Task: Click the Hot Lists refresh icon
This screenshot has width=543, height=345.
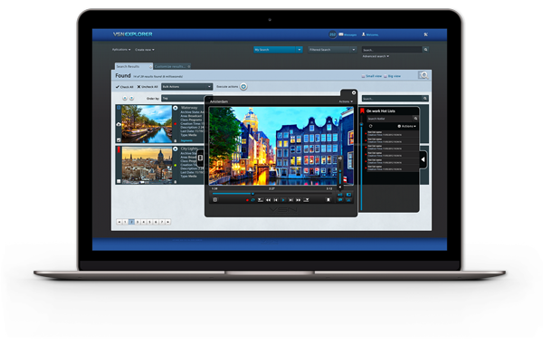Action: click(370, 126)
